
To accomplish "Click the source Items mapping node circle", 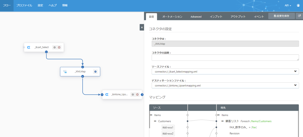I will point(187,115).
